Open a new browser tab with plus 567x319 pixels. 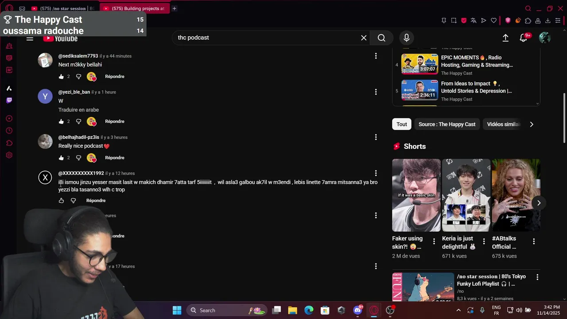tap(174, 8)
